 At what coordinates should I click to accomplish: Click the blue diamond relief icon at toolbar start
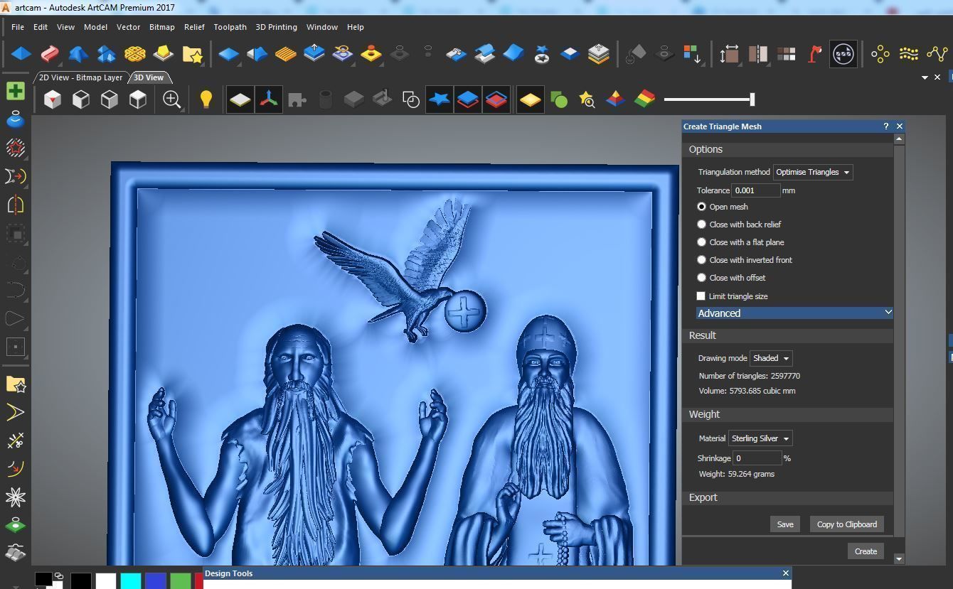[21, 54]
